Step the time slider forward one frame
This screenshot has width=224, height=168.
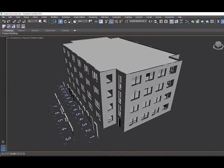24,154
